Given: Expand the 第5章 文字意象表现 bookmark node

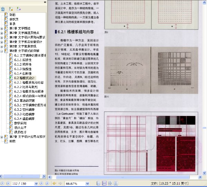Looking at the screenshot, I should click(x=2, y=47).
